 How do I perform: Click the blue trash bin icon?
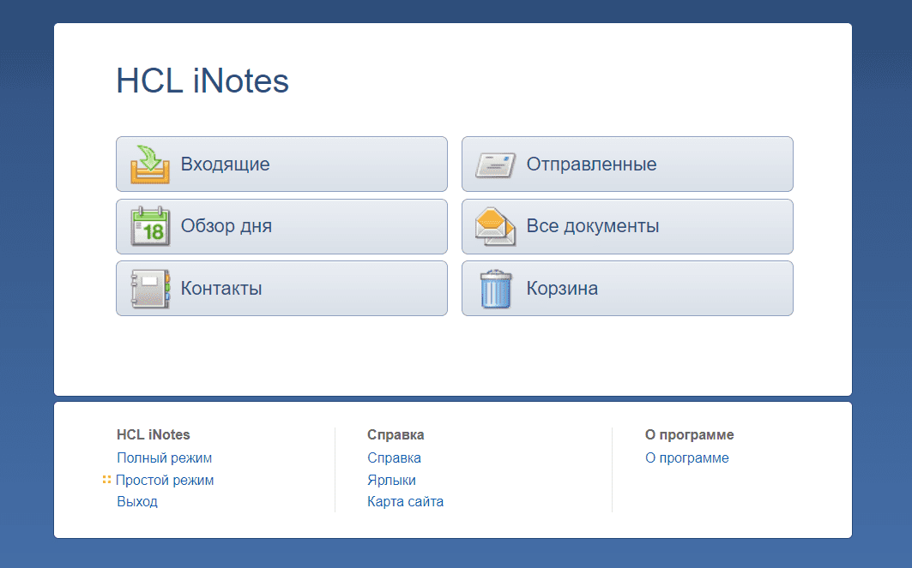coord(496,289)
